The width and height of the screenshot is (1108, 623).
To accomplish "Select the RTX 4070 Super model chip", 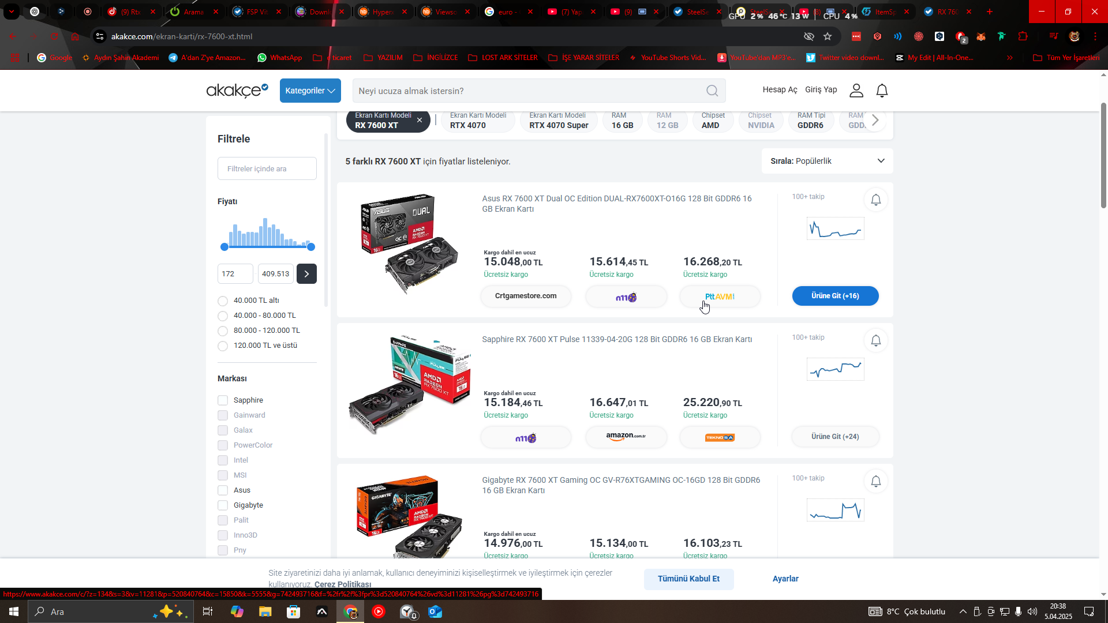I will click(x=558, y=121).
